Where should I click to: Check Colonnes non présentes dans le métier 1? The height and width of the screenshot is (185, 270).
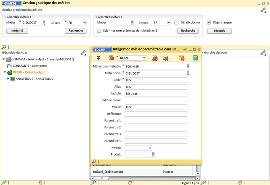pos(99,31)
